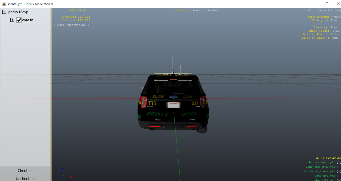
Task: Switch to the Skeleton view tab
Action: (x=214, y=11)
